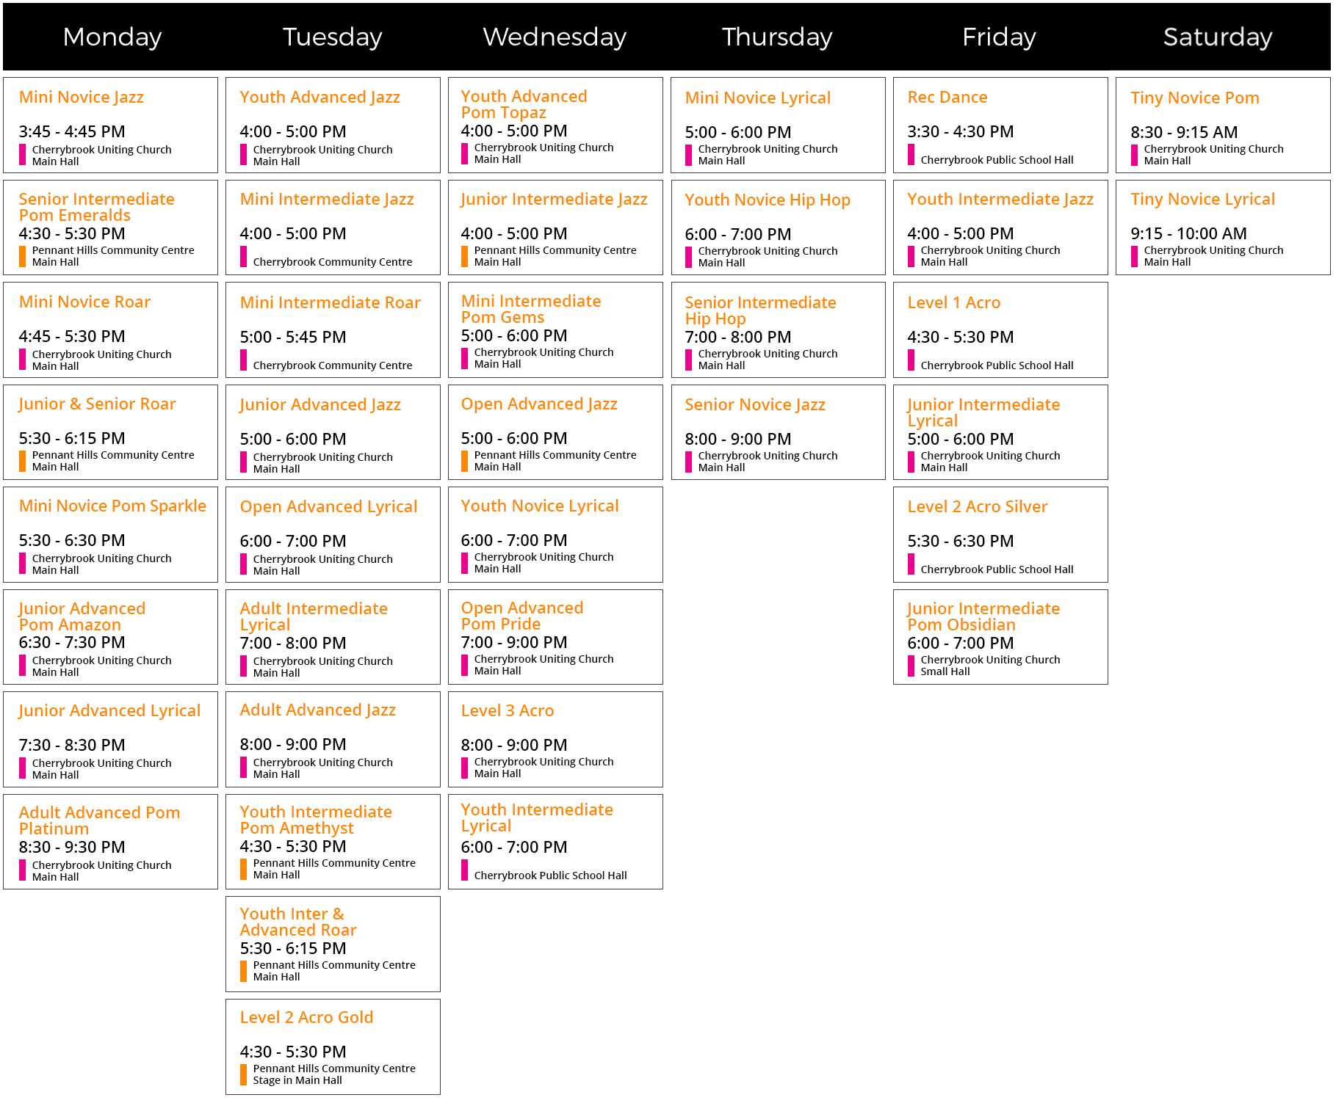Click Junior Intermediate Jazz title

click(x=554, y=200)
